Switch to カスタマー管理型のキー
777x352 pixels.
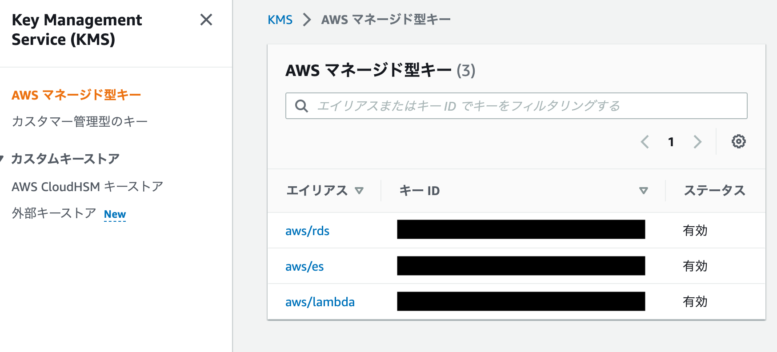point(80,120)
